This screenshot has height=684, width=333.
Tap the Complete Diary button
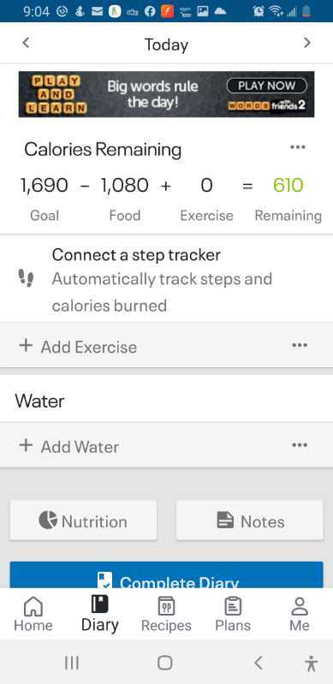[166, 575]
